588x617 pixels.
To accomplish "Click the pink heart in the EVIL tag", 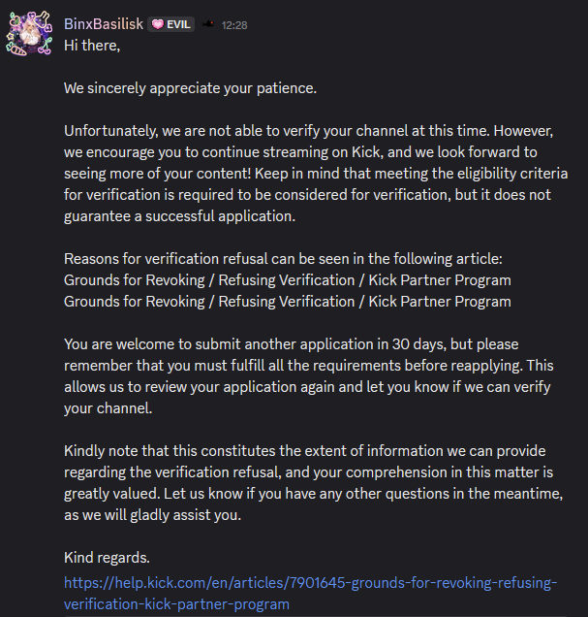I will [x=158, y=25].
